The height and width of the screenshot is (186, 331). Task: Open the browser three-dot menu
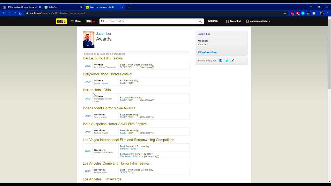(327, 13)
